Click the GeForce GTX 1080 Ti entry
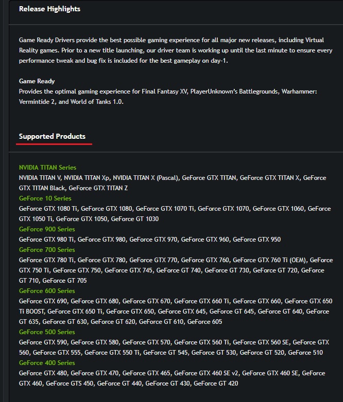The height and width of the screenshot is (402, 343). (48, 209)
